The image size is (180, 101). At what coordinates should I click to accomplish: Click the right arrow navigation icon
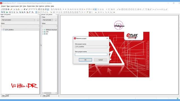point(66,9)
